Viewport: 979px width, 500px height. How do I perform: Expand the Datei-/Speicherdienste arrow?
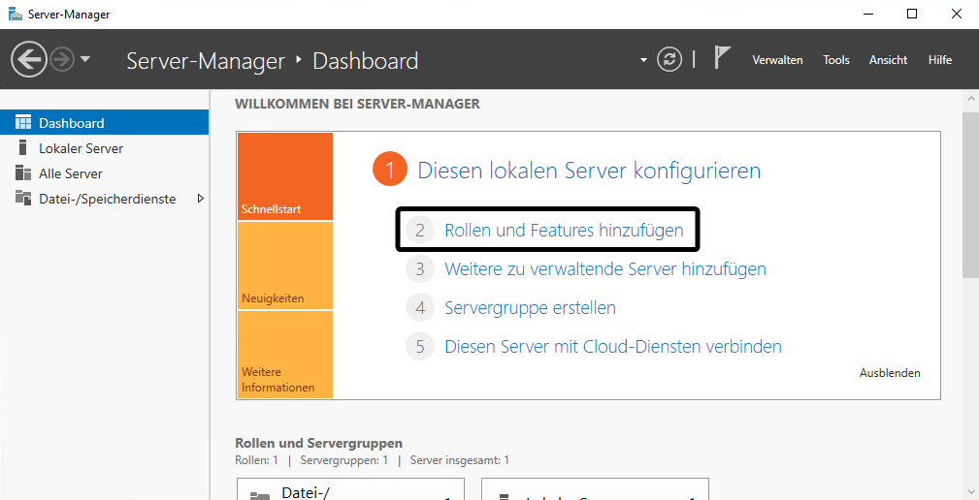coord(201,199)
